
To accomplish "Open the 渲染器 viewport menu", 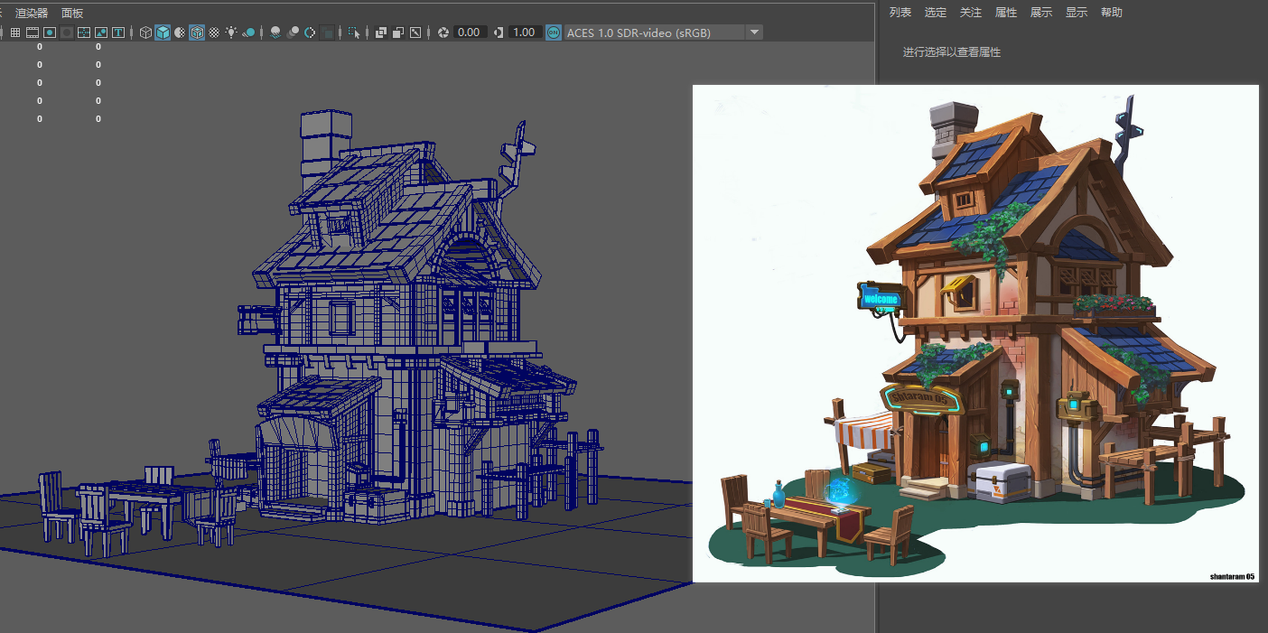I will (x=32, y=14).
